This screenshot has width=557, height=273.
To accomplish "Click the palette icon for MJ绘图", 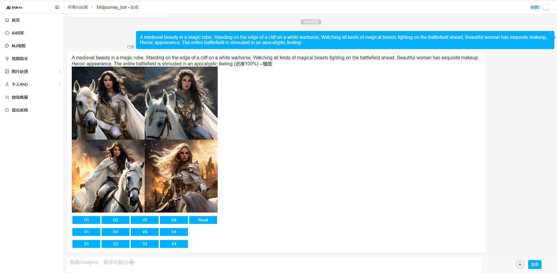I will click(x=7, y=46).
